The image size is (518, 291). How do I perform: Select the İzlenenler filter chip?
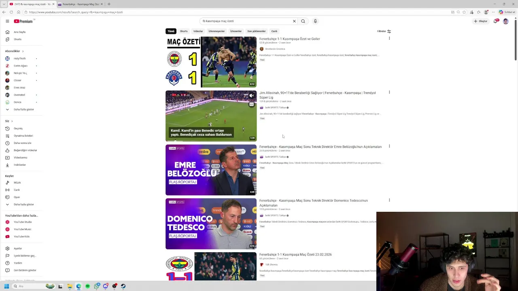[236, 31]
